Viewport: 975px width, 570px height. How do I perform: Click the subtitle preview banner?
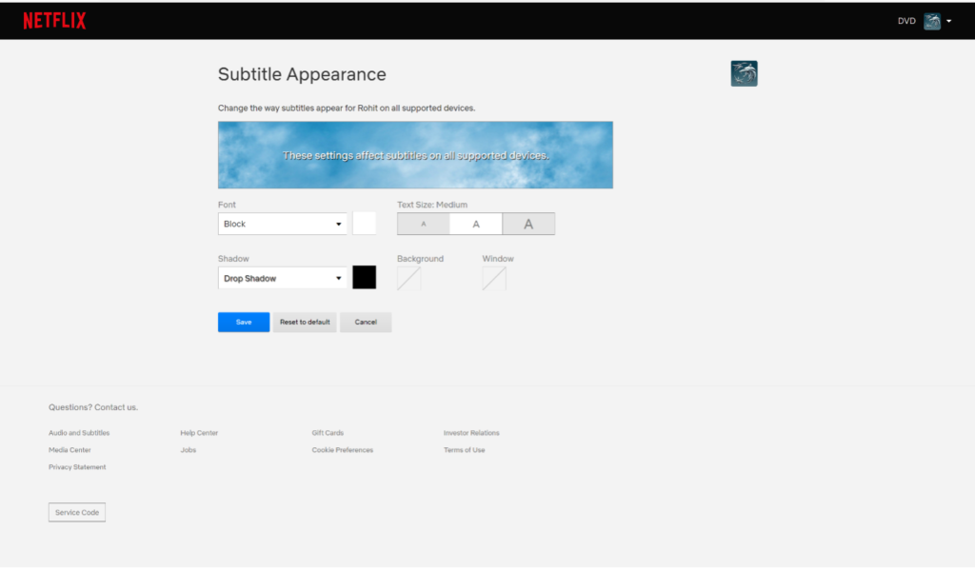tap(415, 155)
